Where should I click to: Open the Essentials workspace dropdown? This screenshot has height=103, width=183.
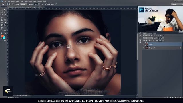[177, 4]
